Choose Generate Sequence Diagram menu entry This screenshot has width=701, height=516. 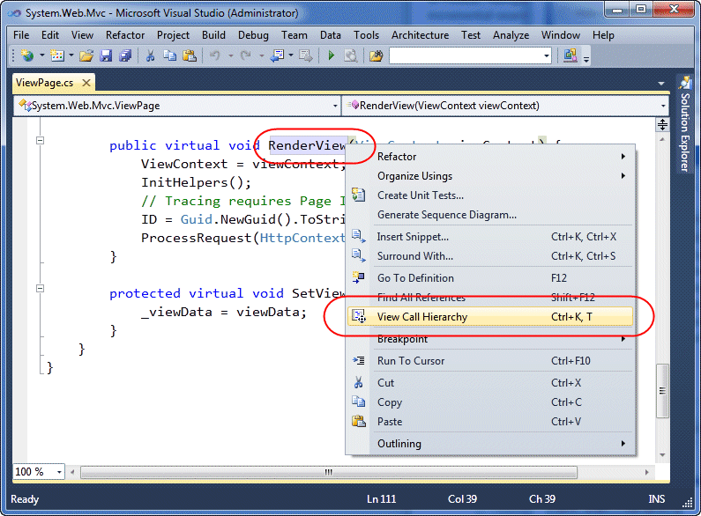(490, 215)
